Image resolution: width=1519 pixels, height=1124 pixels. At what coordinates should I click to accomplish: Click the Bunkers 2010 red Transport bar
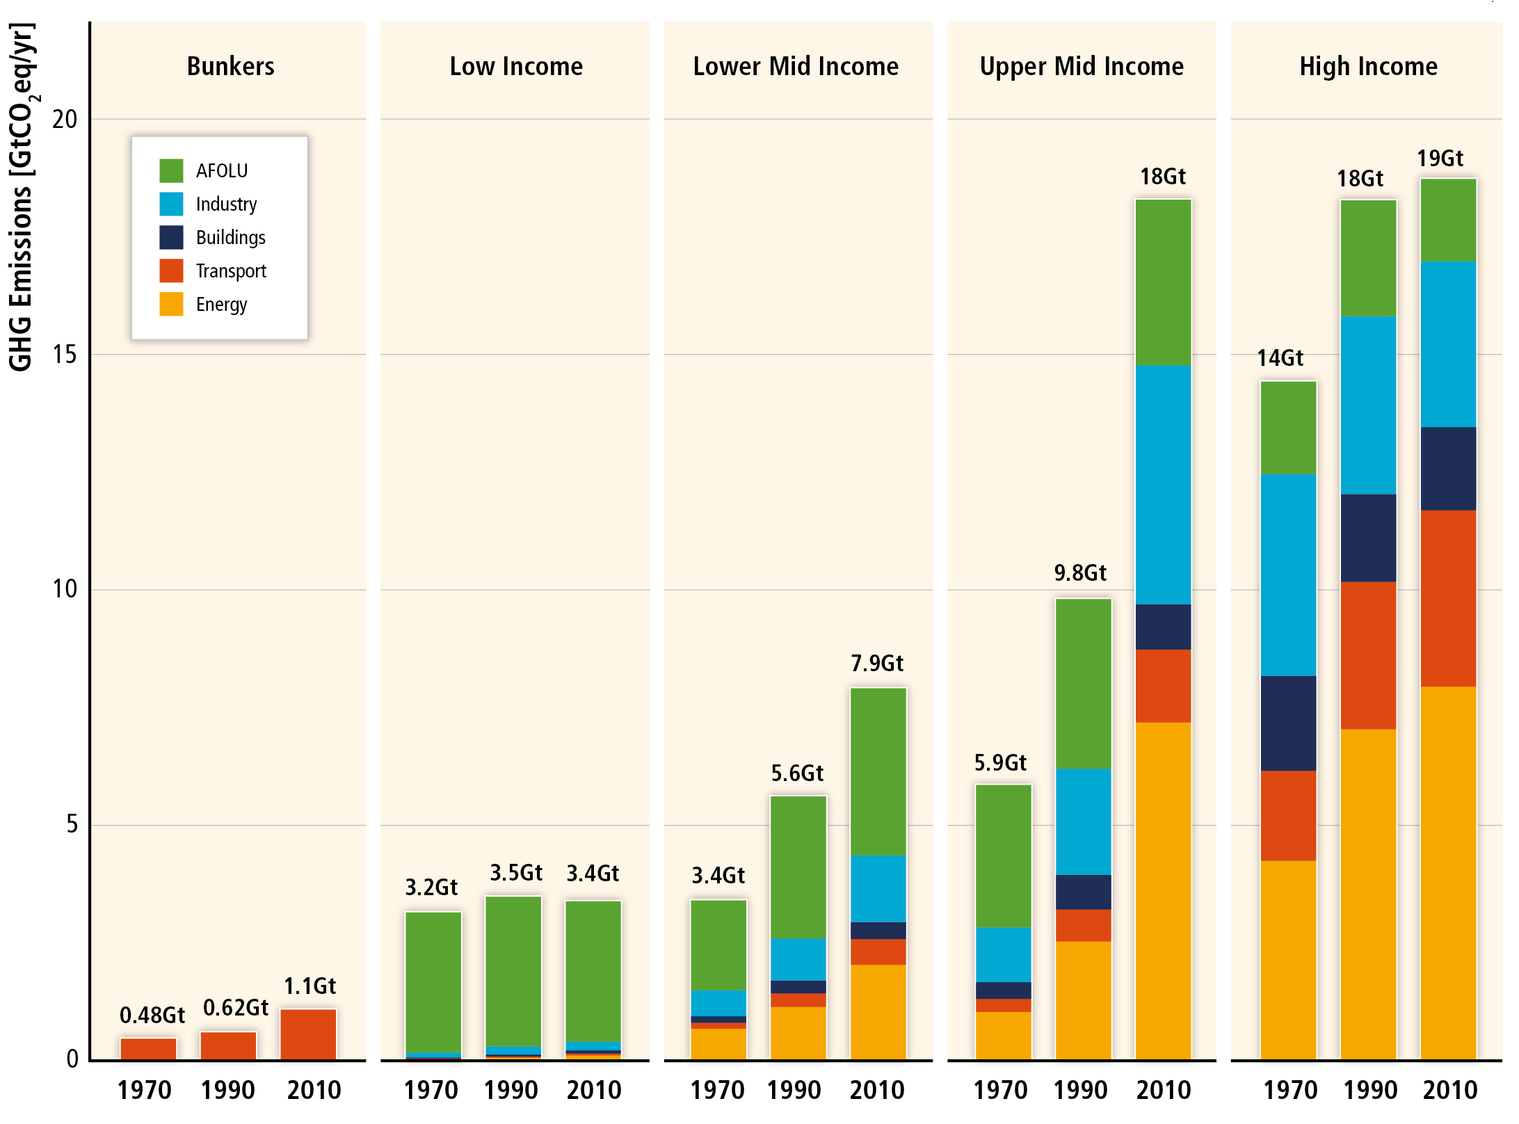(308, 1034)
